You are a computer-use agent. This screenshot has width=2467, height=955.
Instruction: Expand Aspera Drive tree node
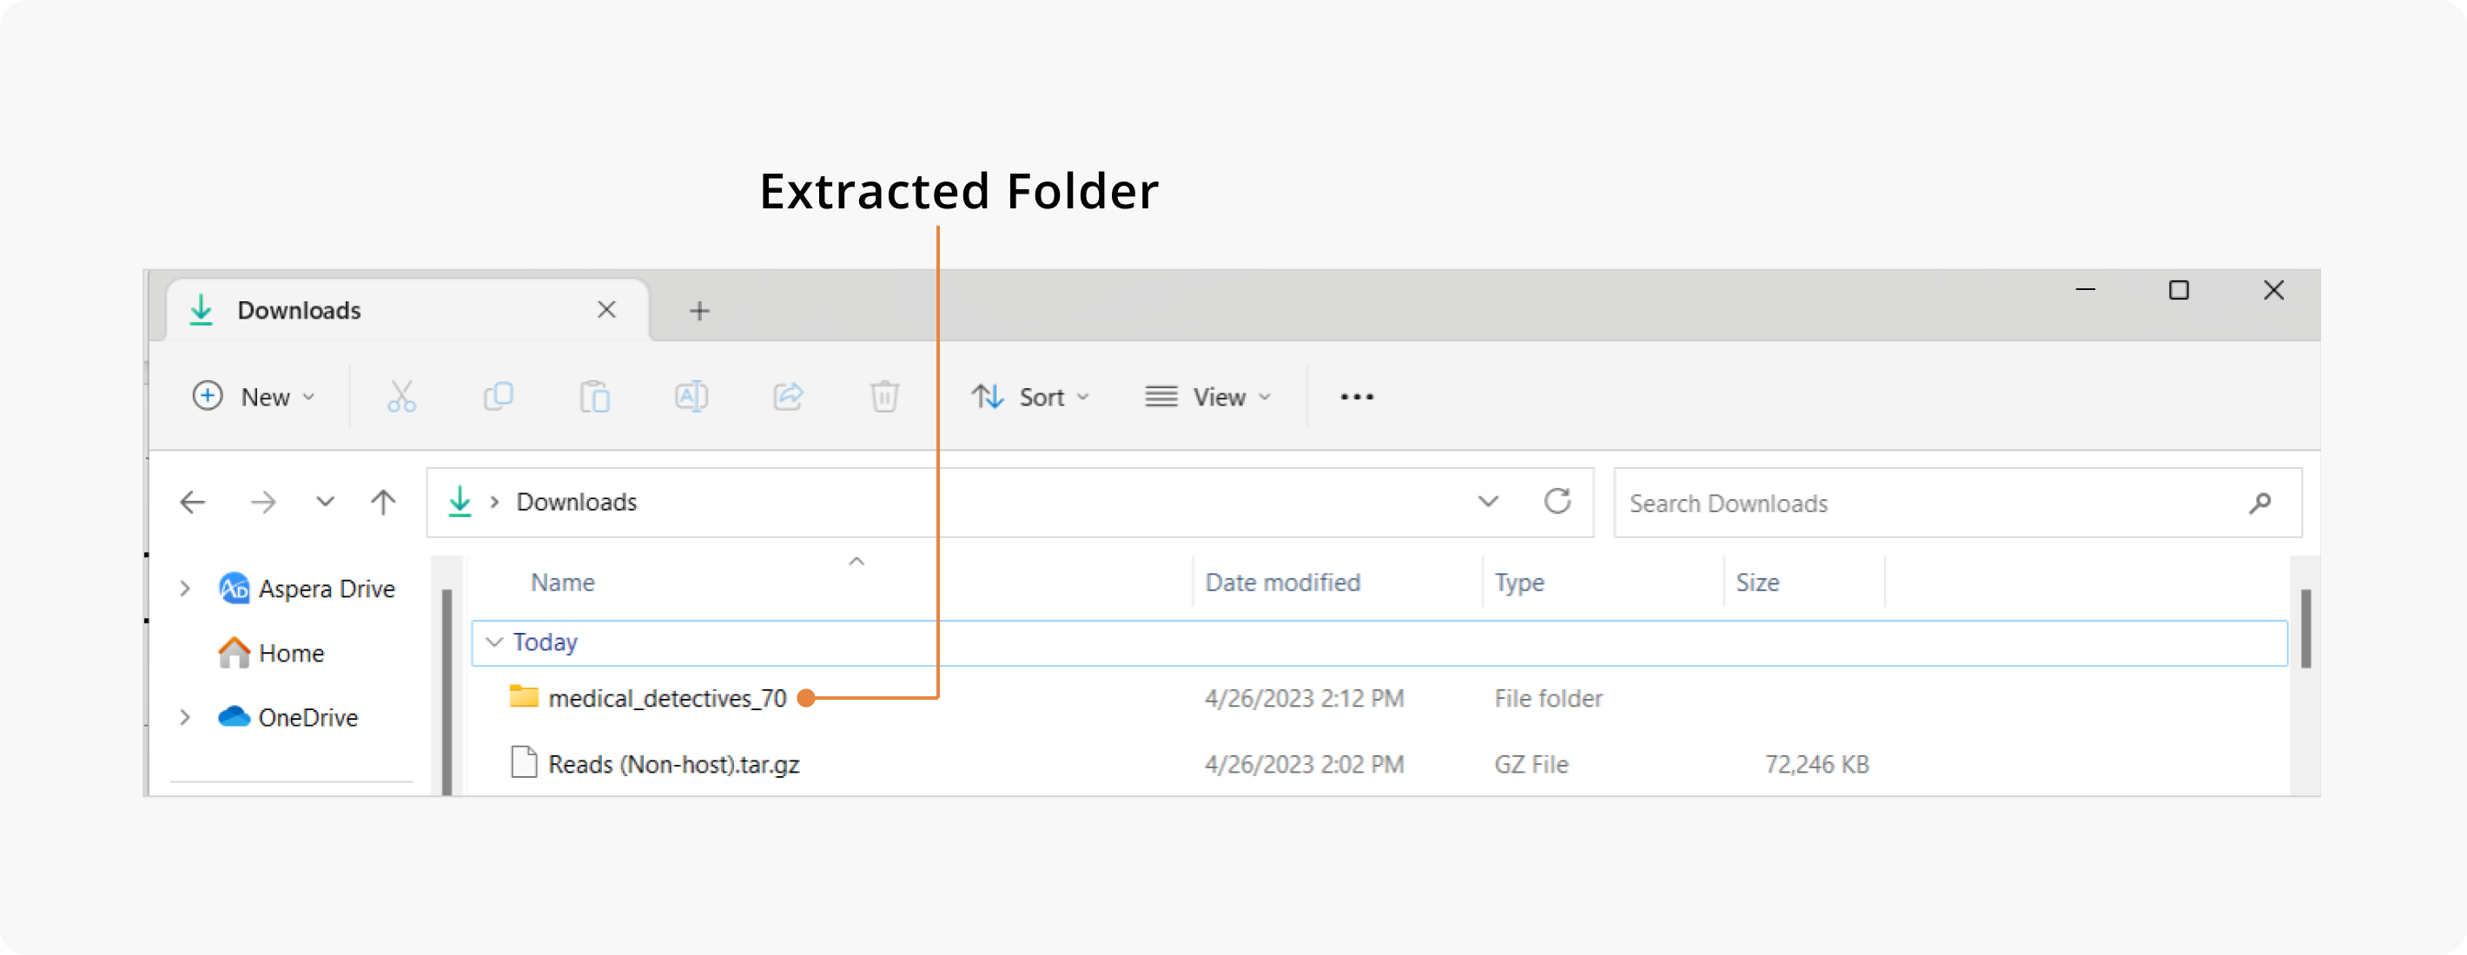point(185,589)
